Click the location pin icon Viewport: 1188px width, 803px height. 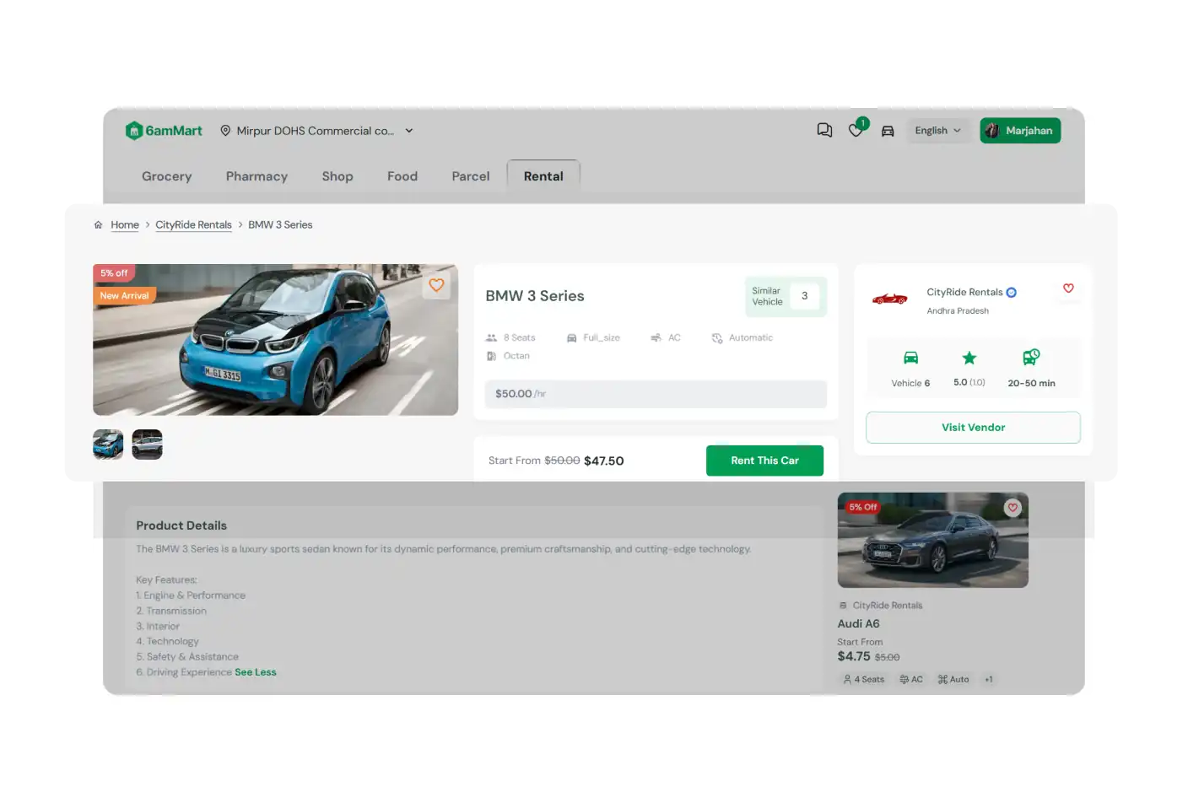[x=225, y=131]
